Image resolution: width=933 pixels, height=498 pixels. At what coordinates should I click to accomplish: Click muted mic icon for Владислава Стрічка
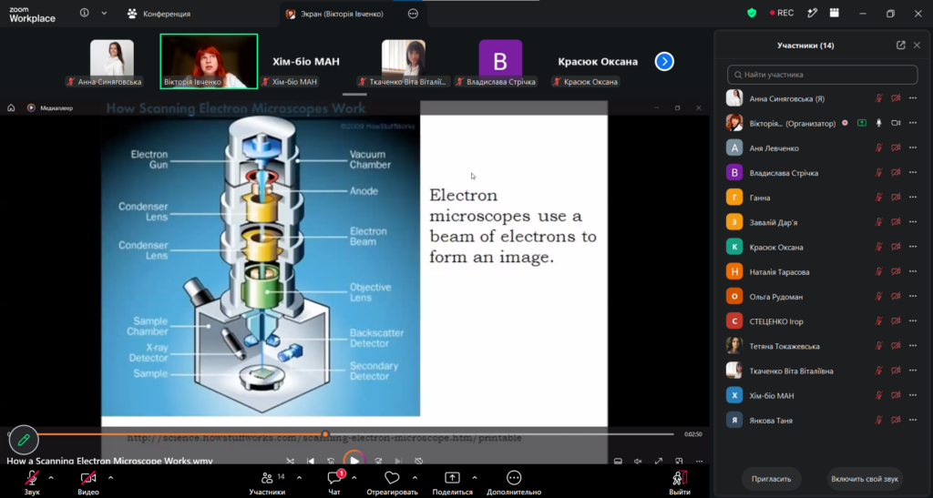point(879,173)
